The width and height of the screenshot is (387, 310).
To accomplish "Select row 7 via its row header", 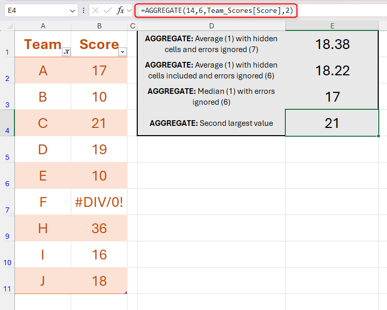I will [7, 210].
